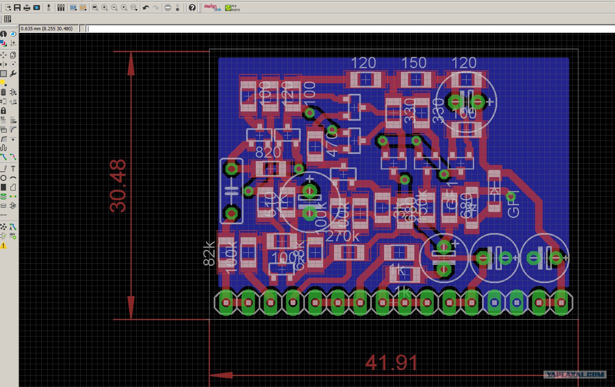615x387 pixels.
Task: Select the Arc tool
Action: [x=13, y=178]
